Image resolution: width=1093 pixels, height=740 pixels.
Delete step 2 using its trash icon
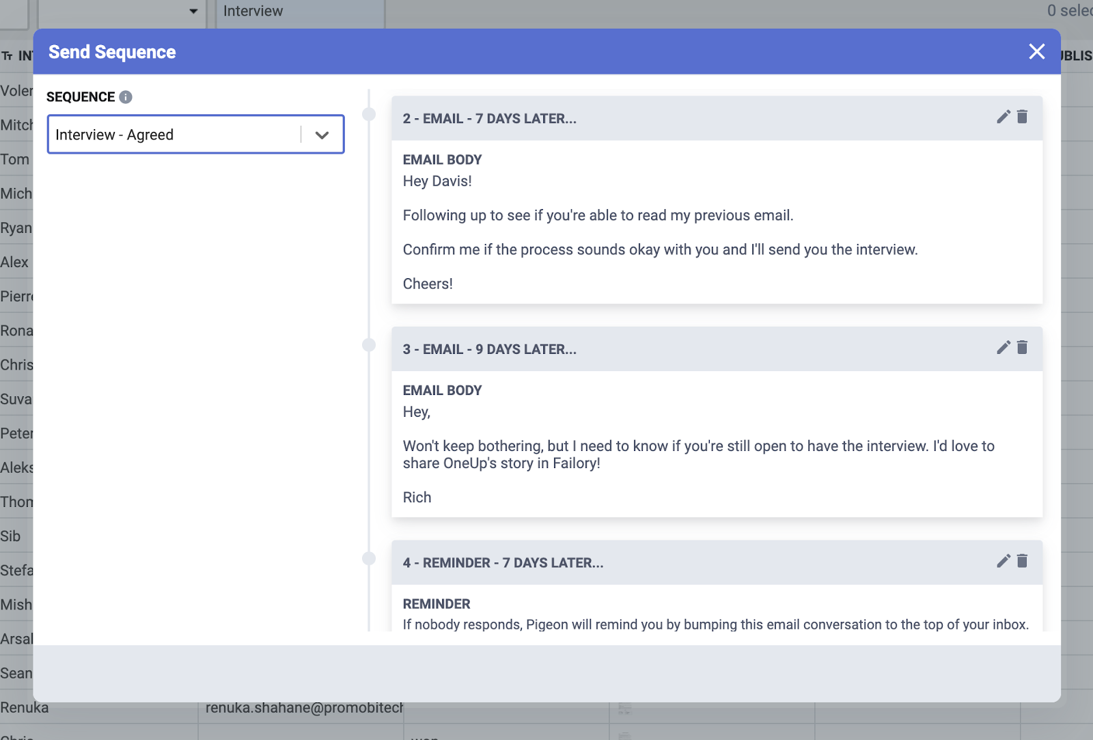1023,117
